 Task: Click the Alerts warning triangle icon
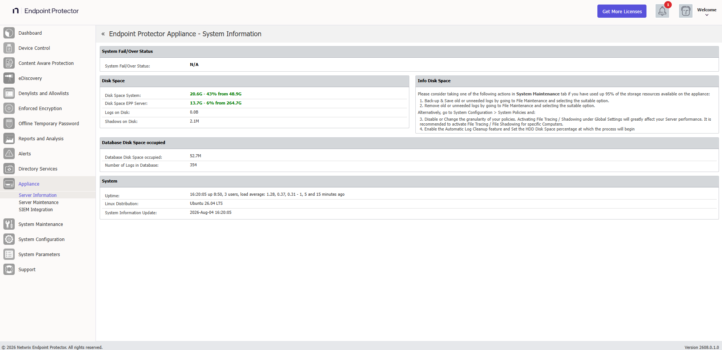(9, 154)
